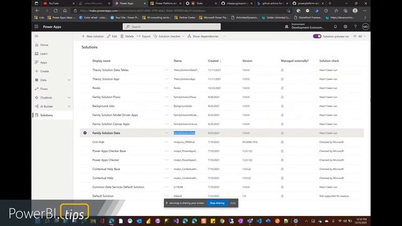Open the Environment picker in header
402x226 pixels.
click(305, 26)
